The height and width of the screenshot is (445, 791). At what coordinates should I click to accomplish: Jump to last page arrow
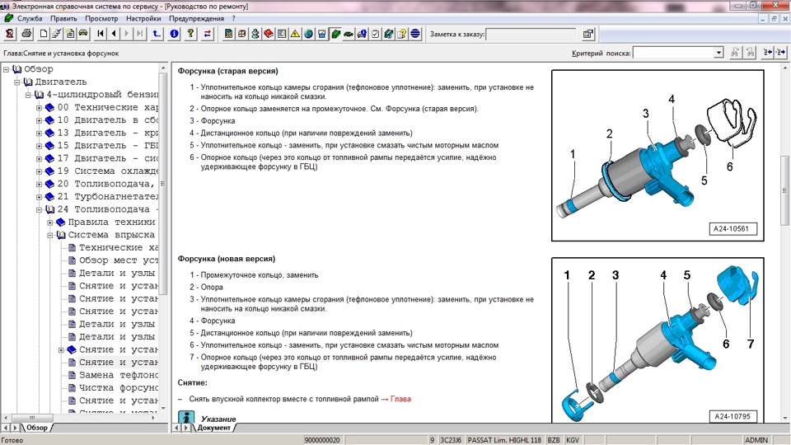point(140,34)
